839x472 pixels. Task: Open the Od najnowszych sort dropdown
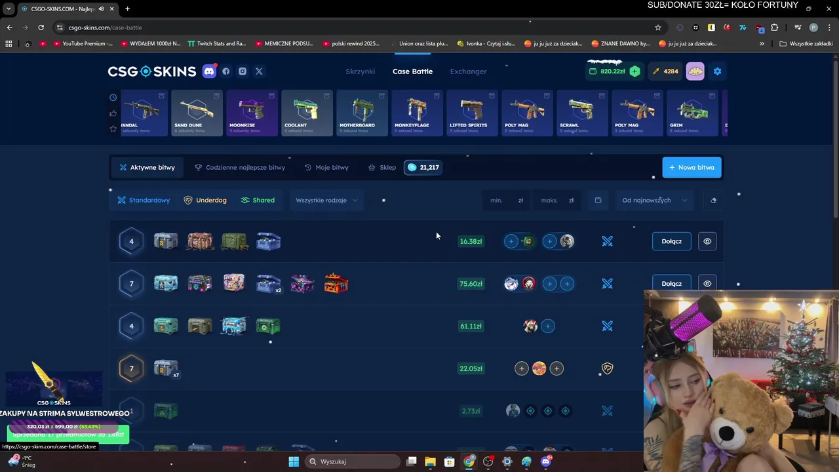[654, 200]
